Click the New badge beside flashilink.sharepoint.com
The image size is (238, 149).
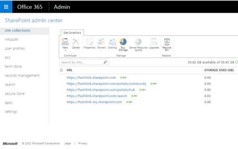click(x=123, y=78)
